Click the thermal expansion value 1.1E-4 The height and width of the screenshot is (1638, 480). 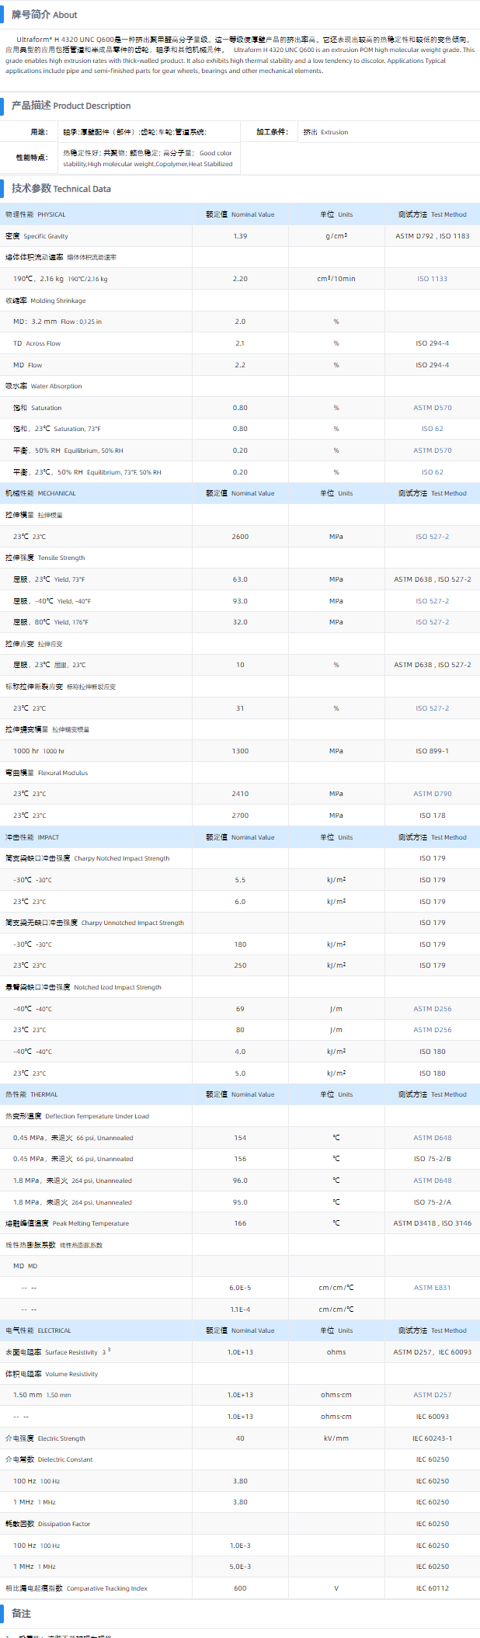click(x=240, y=1309)
